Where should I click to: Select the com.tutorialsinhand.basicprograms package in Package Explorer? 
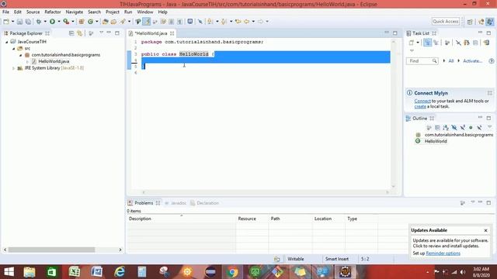coord(65,55)
